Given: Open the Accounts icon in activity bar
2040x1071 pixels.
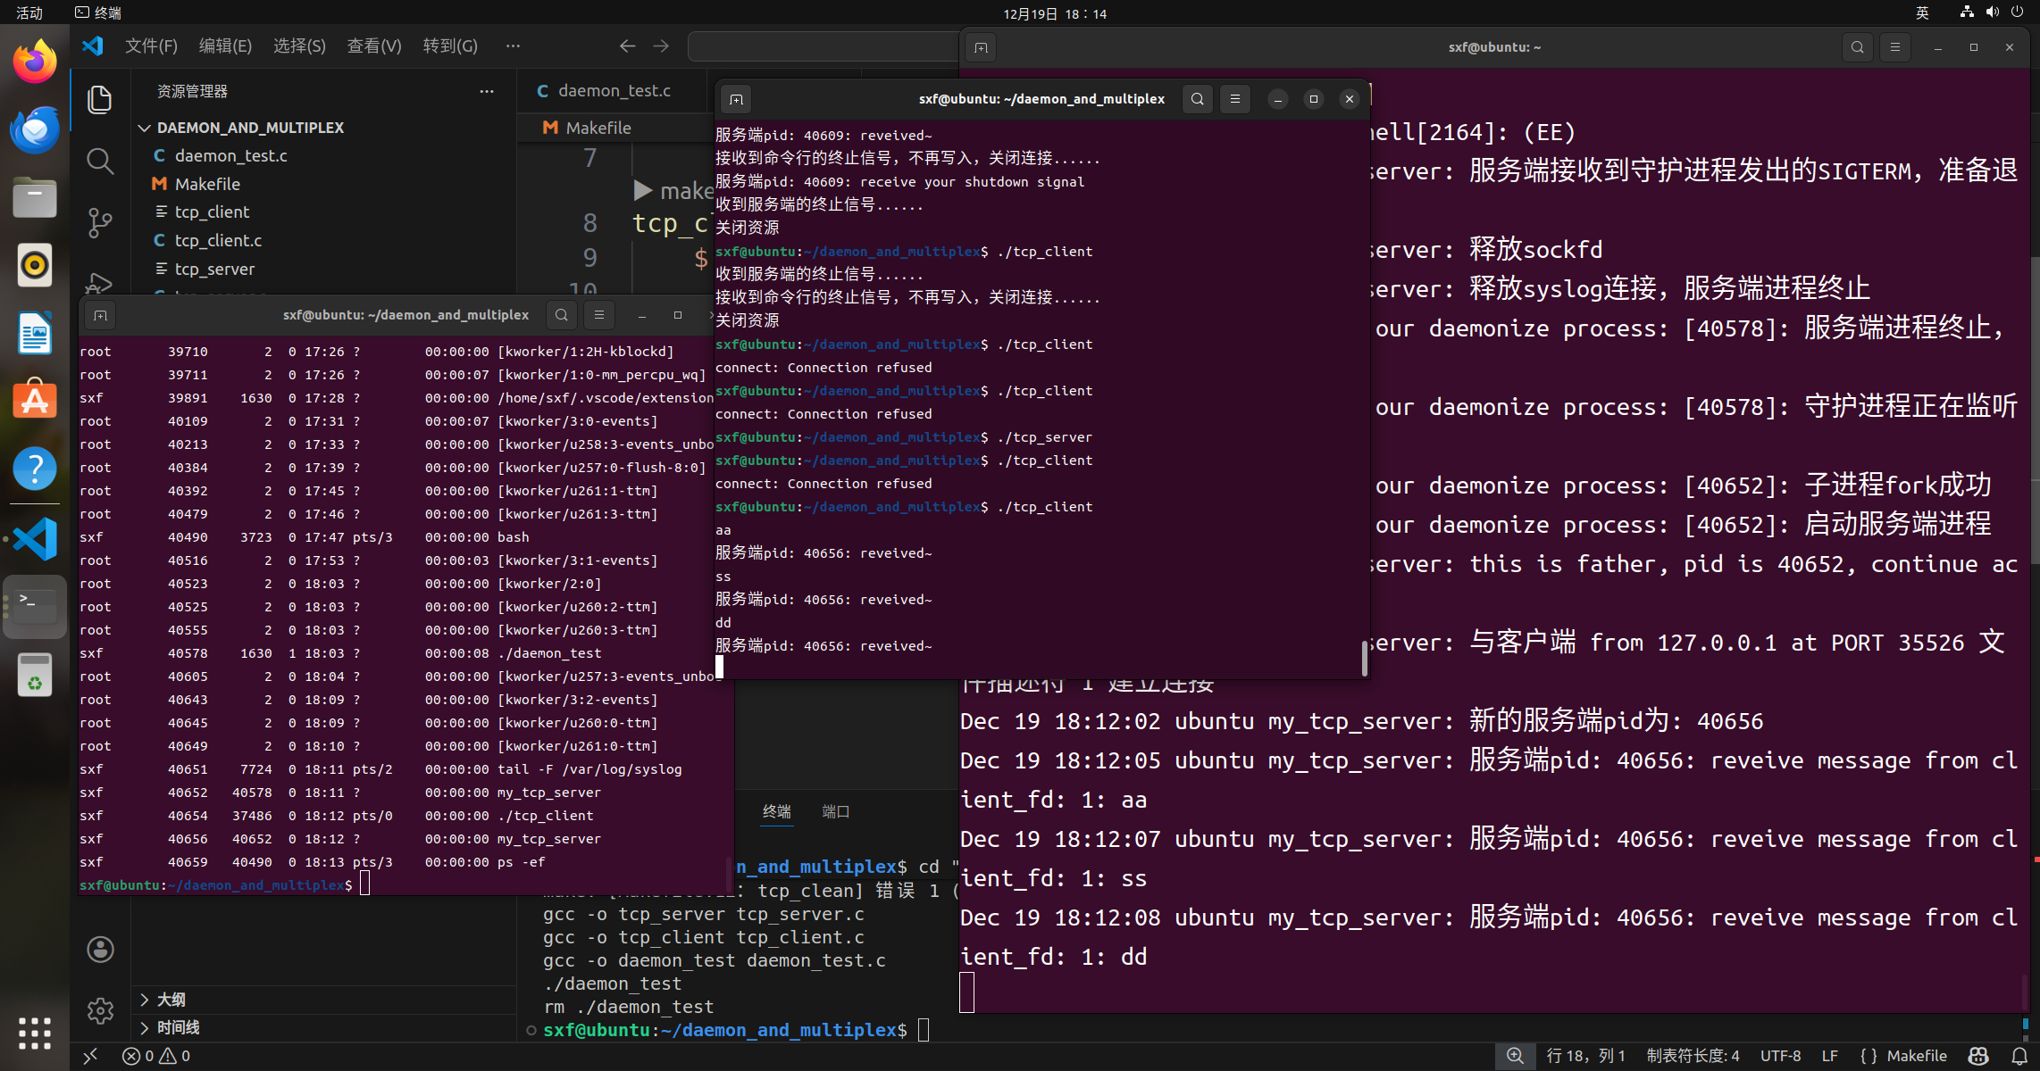Looking at the screenshot, I should (x=100, y=949).
